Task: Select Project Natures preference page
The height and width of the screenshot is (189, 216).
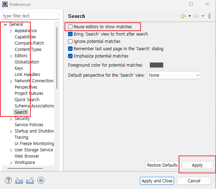Action: pyautogui.click(x=29, y=93)
